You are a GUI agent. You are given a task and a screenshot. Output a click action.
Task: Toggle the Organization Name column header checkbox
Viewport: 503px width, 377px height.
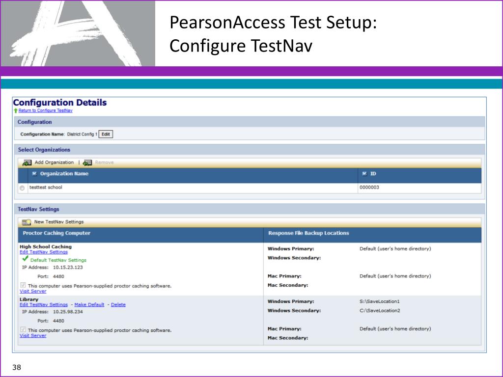click(35, 174)
